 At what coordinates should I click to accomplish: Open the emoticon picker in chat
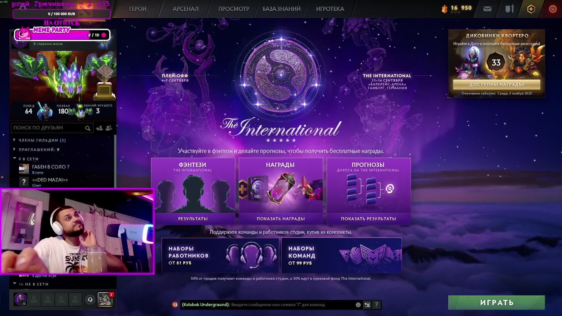click(x=358, y=305)
